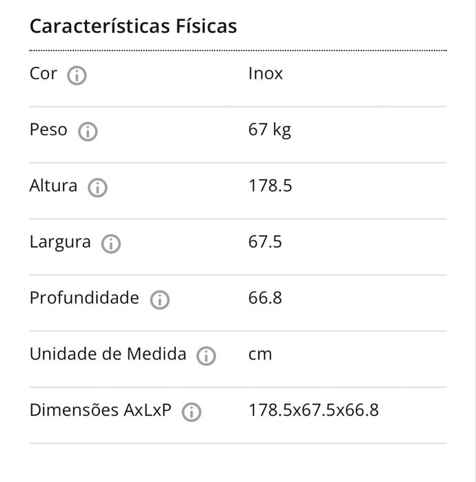Click the 67.5 width value
This screenshot has height=482, width=476.
(265, 242)
